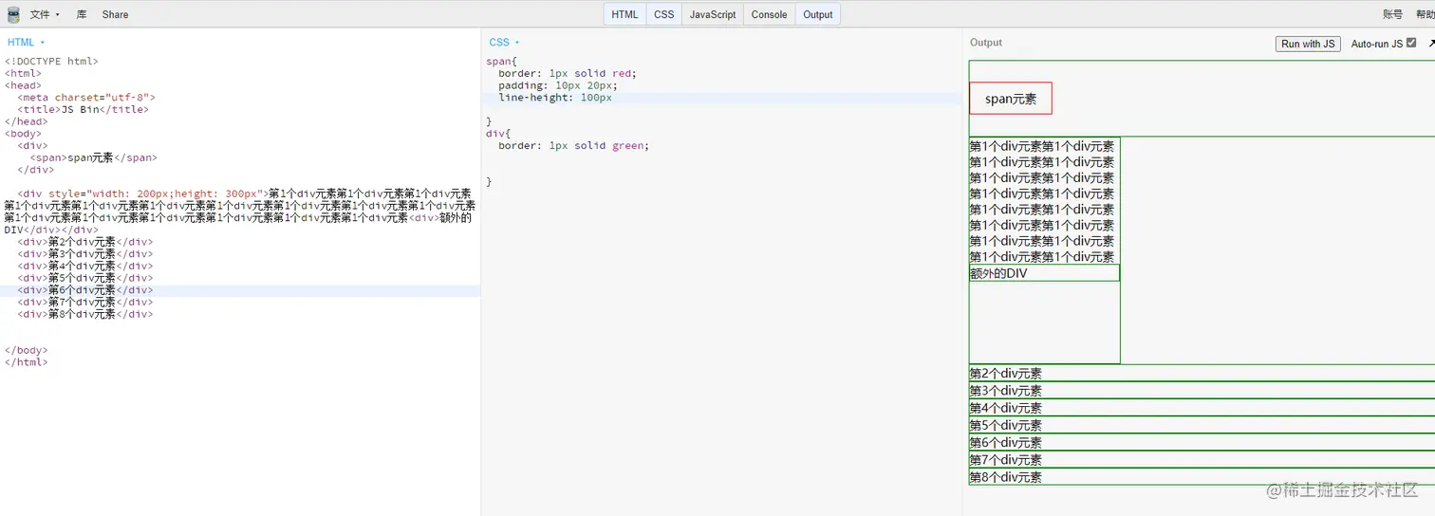Click the <title>JS Bin</title> code line
The height and width of the screenshot is (516, 1435).
point(84,109)
